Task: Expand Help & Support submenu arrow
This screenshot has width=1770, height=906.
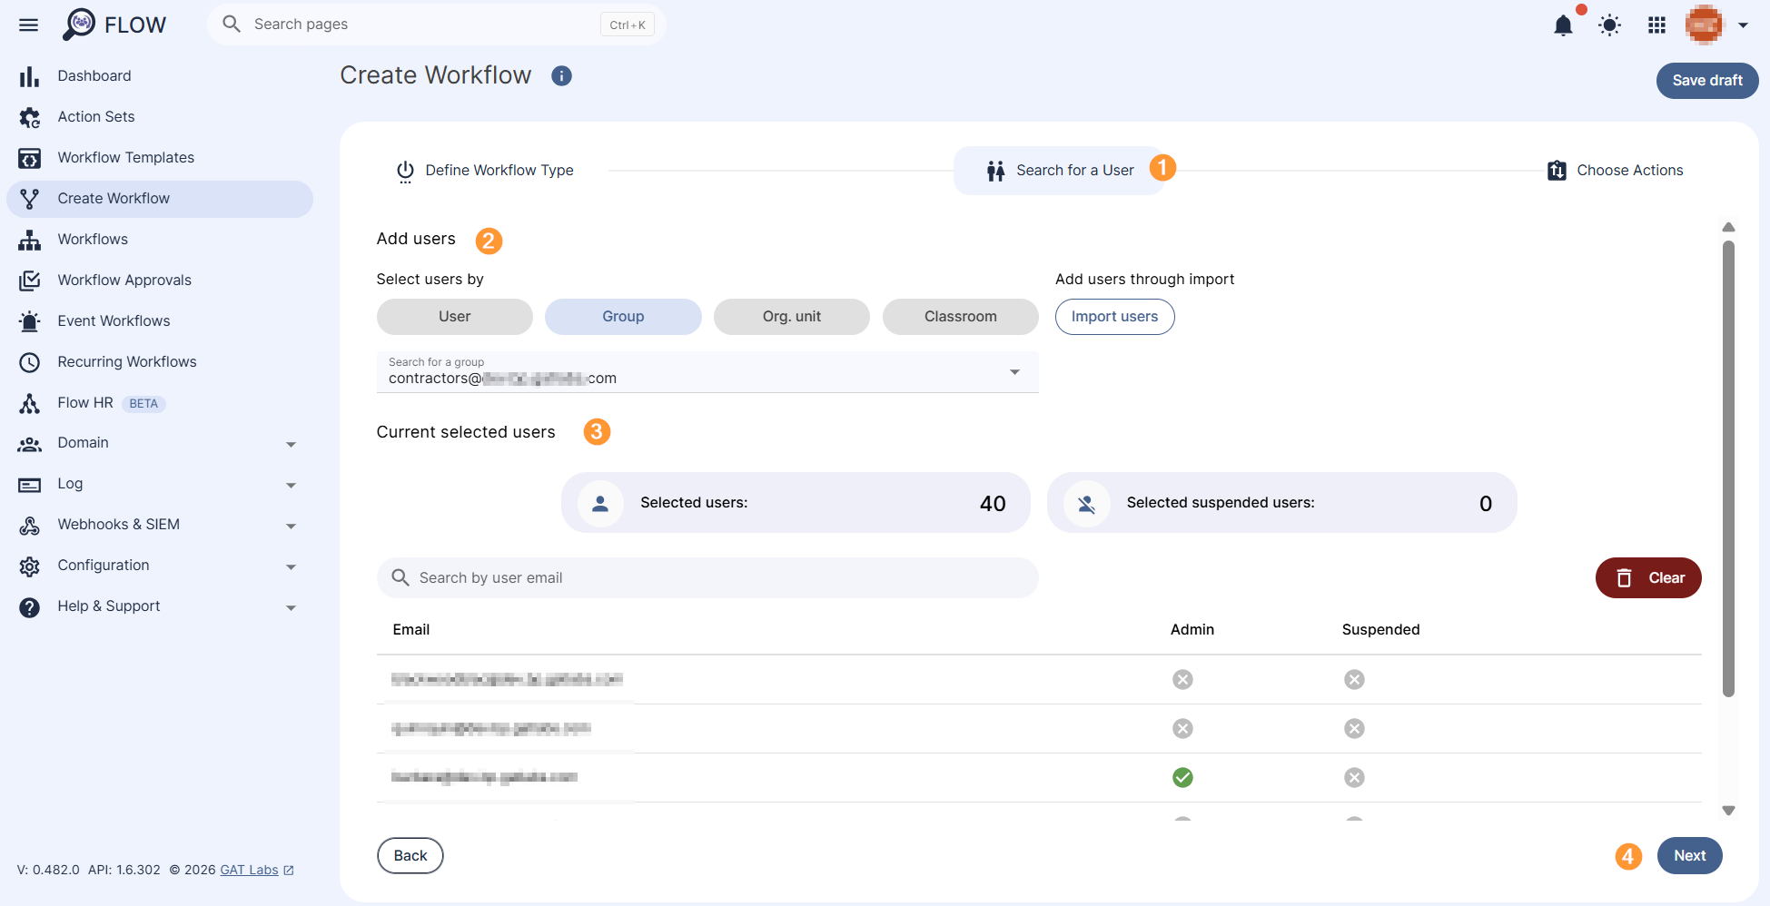Action: click(291, 608)
